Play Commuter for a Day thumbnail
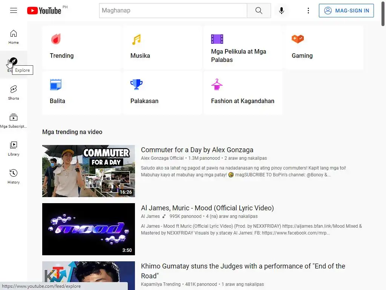 pyautogui.click(x=88, y=171)
